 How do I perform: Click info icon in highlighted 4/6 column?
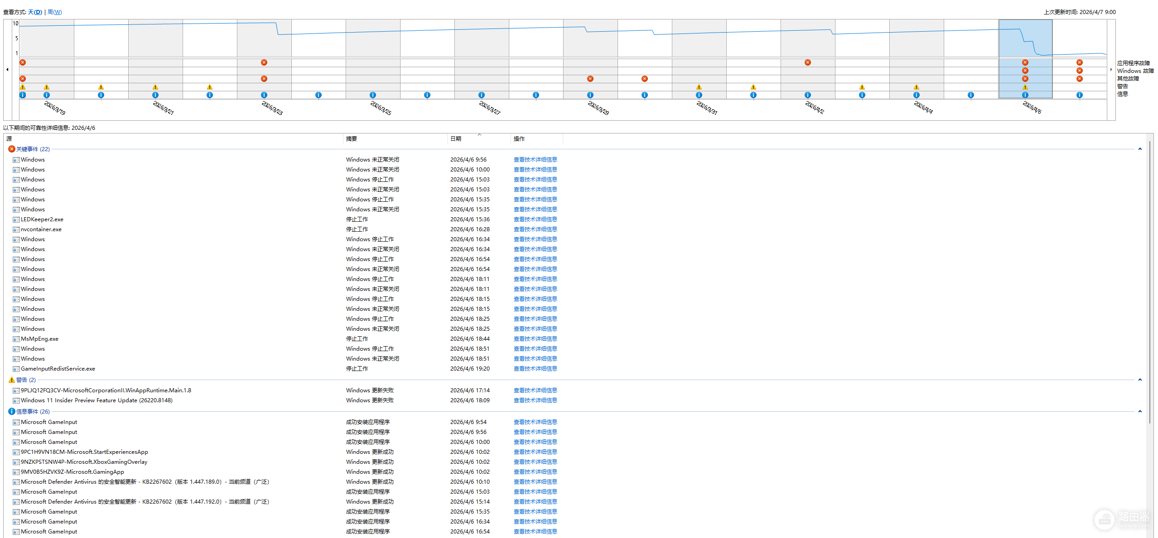point(1025,95)
